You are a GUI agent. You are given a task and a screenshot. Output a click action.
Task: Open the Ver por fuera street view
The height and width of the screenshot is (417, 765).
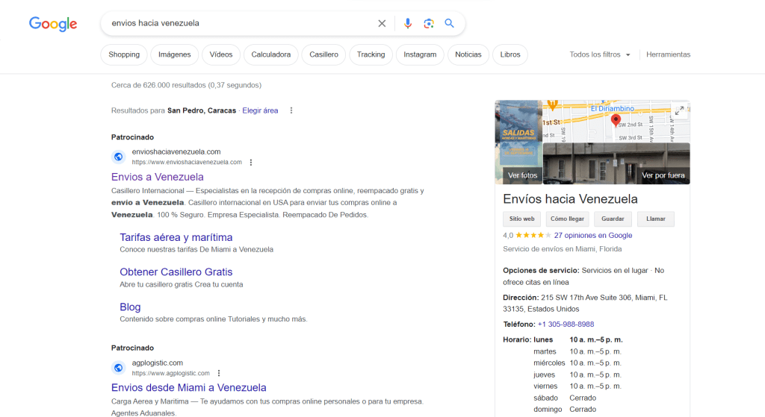[616, 163]
